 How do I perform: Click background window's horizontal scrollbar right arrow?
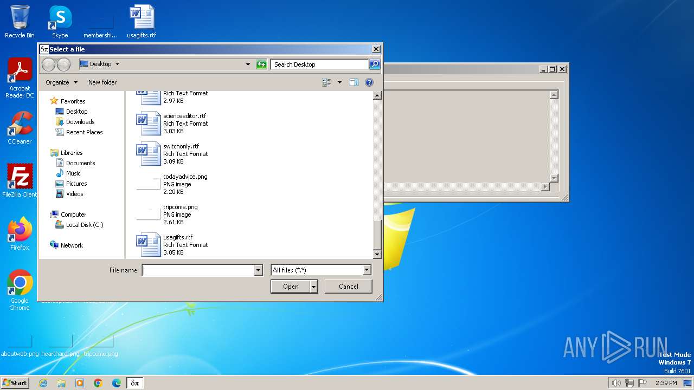pos(545,187)
